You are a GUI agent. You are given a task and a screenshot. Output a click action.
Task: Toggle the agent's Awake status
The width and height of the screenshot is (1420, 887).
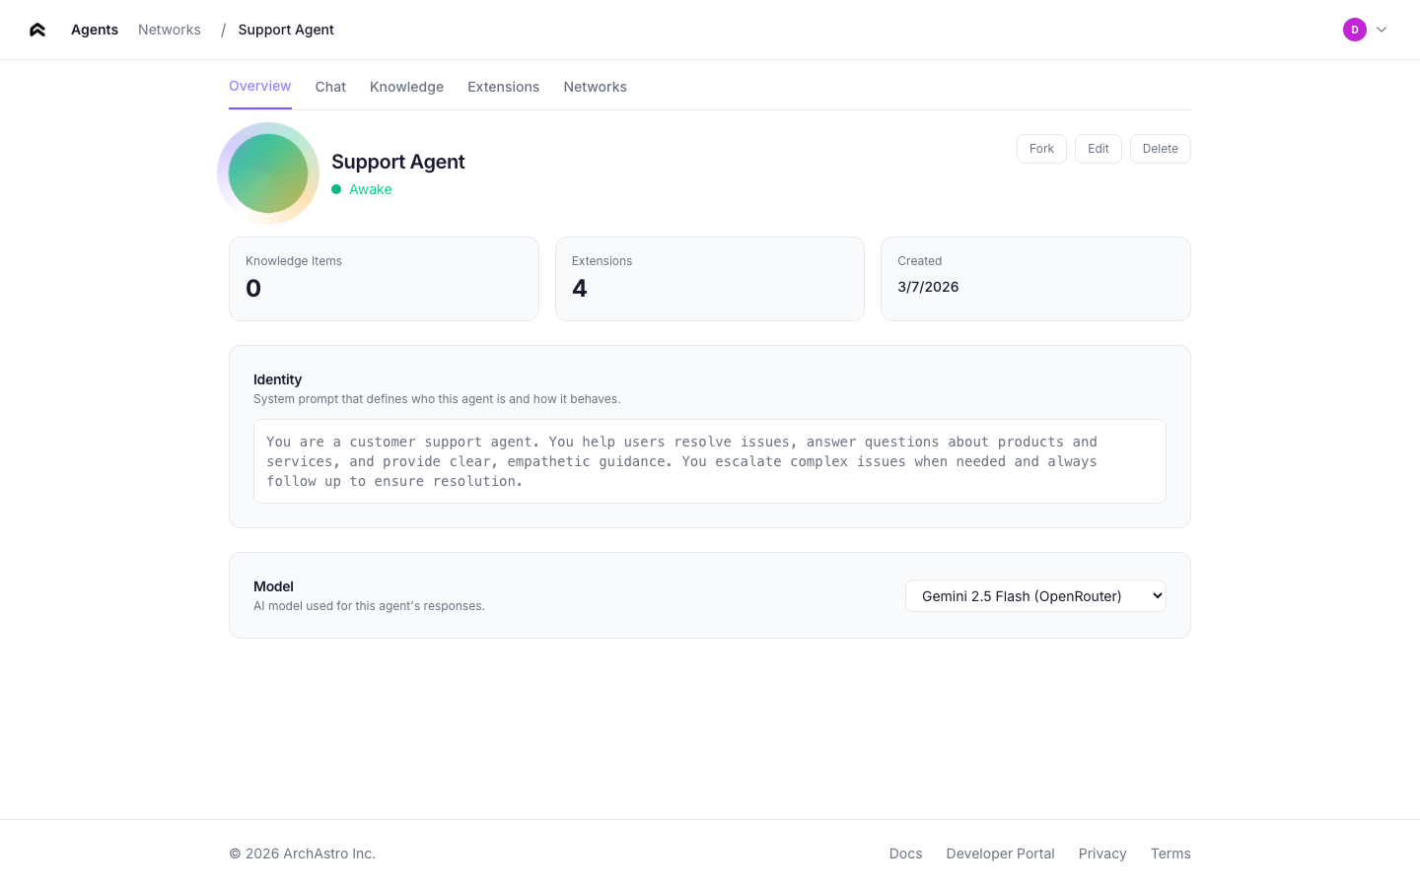coord(362,189)
